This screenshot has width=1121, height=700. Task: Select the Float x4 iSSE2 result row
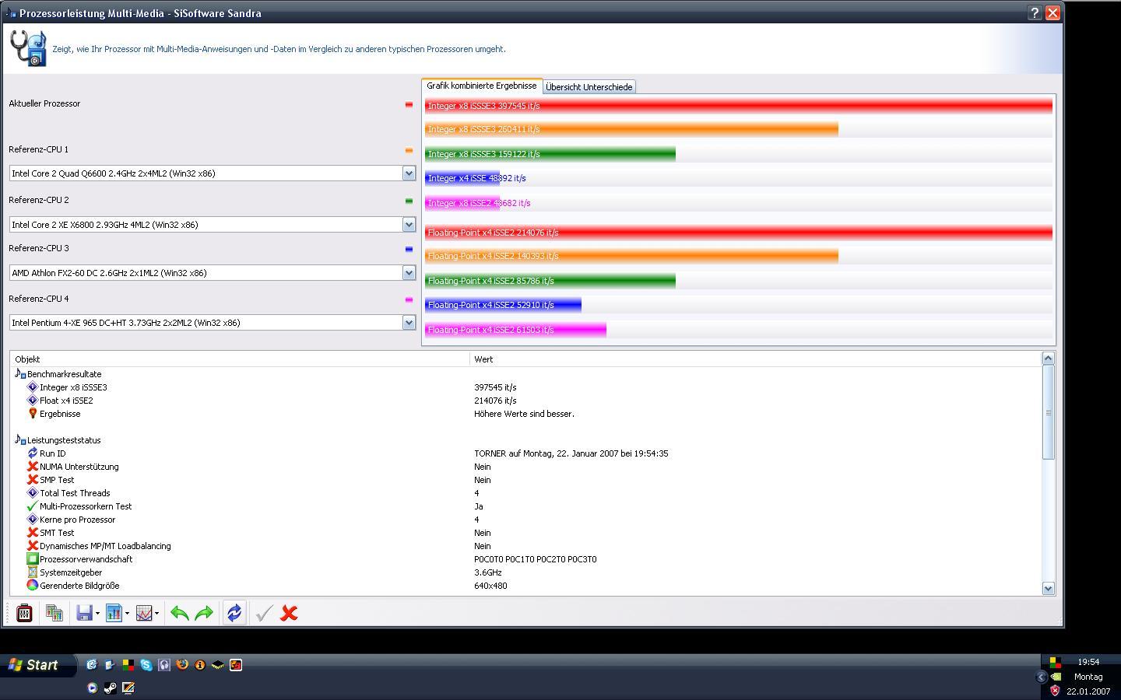(525, 401)
